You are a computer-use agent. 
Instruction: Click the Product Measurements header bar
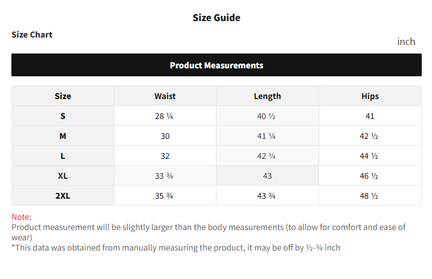pos(217,65)
